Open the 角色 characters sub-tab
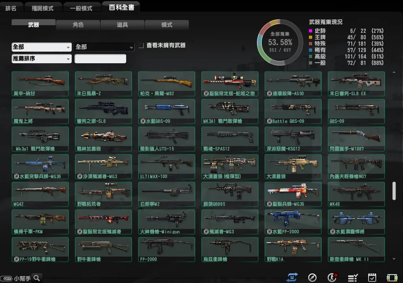 click(78, 25)
